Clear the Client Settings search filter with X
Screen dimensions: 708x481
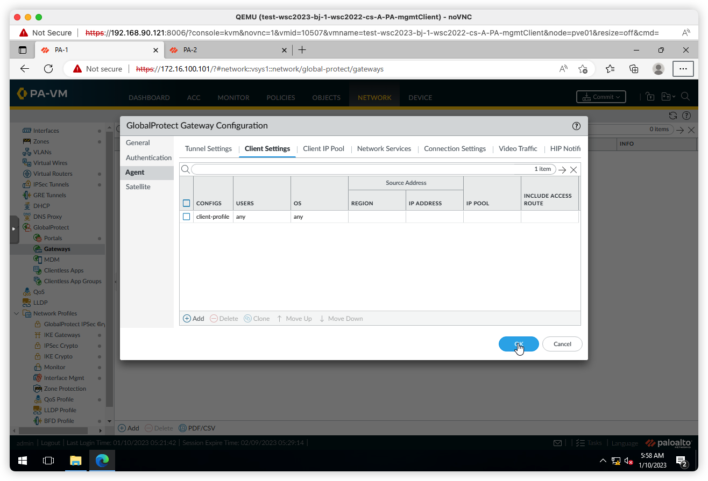tap(574, 169)
